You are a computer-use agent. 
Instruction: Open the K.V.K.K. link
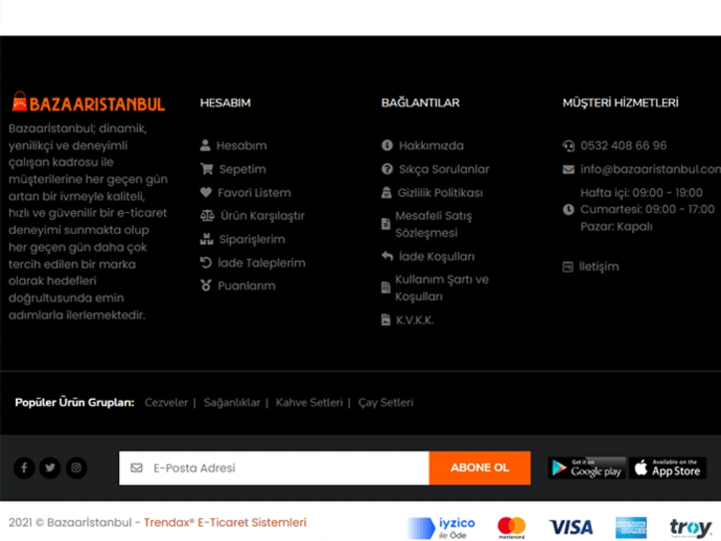pyautogui.click(x=415, y=320)
